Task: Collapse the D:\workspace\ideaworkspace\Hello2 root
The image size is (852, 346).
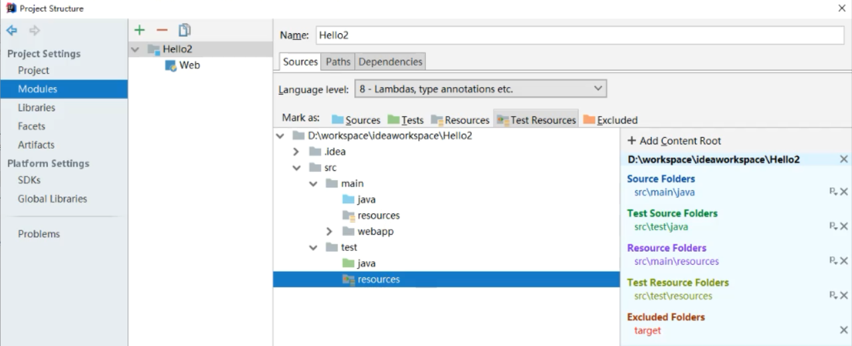Action: click(282, 135)
